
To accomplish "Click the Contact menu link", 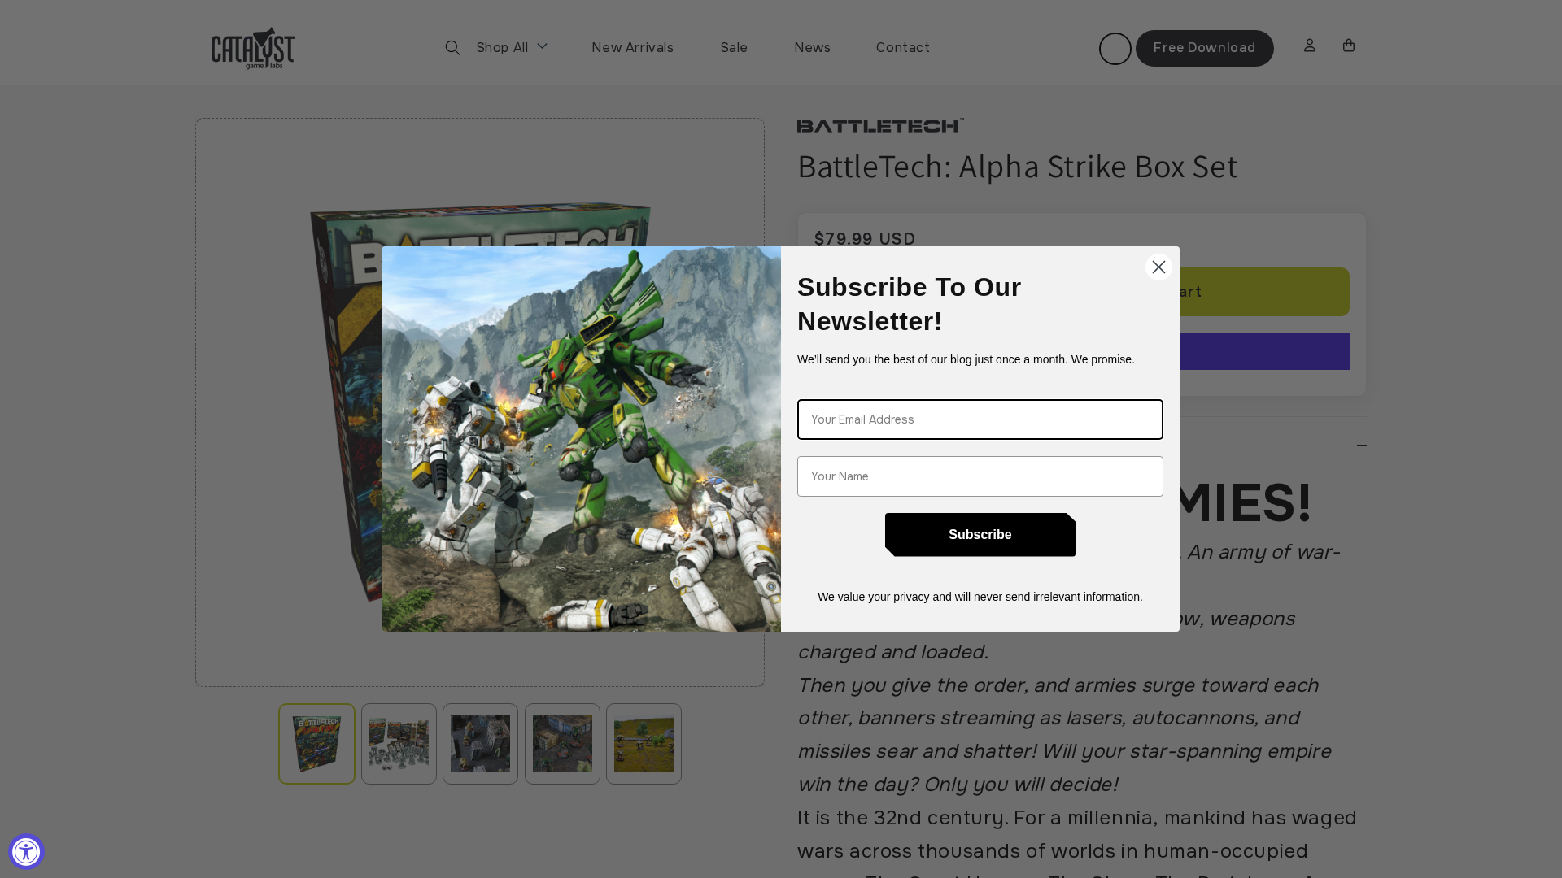I will tap(902, 47).
